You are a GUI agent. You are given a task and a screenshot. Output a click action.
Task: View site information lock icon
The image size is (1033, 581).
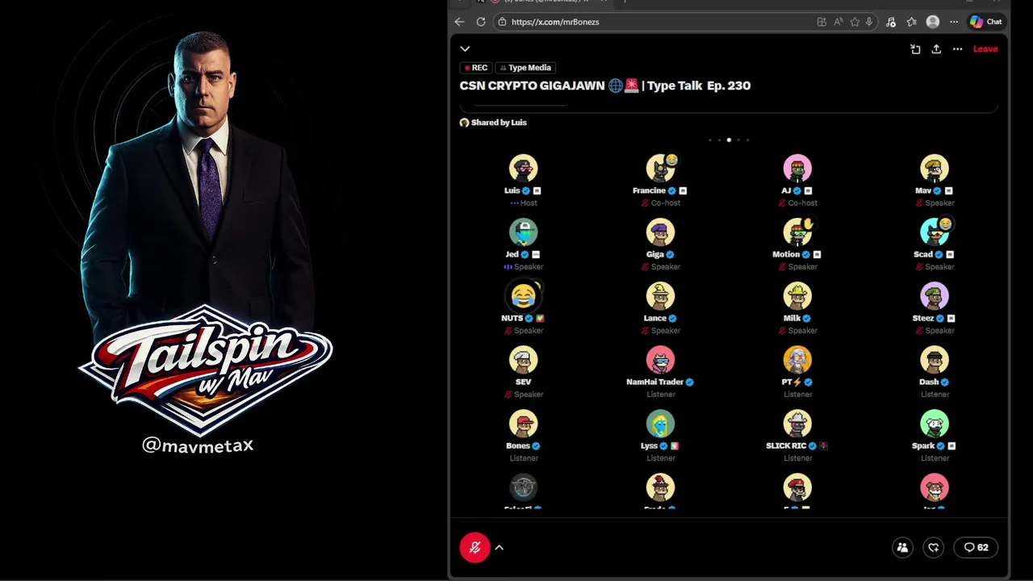(x=502, y=22)
